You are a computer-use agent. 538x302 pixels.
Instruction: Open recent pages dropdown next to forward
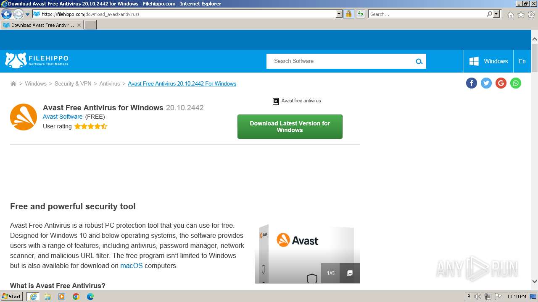pyautogui.click(x=27, y=14)
